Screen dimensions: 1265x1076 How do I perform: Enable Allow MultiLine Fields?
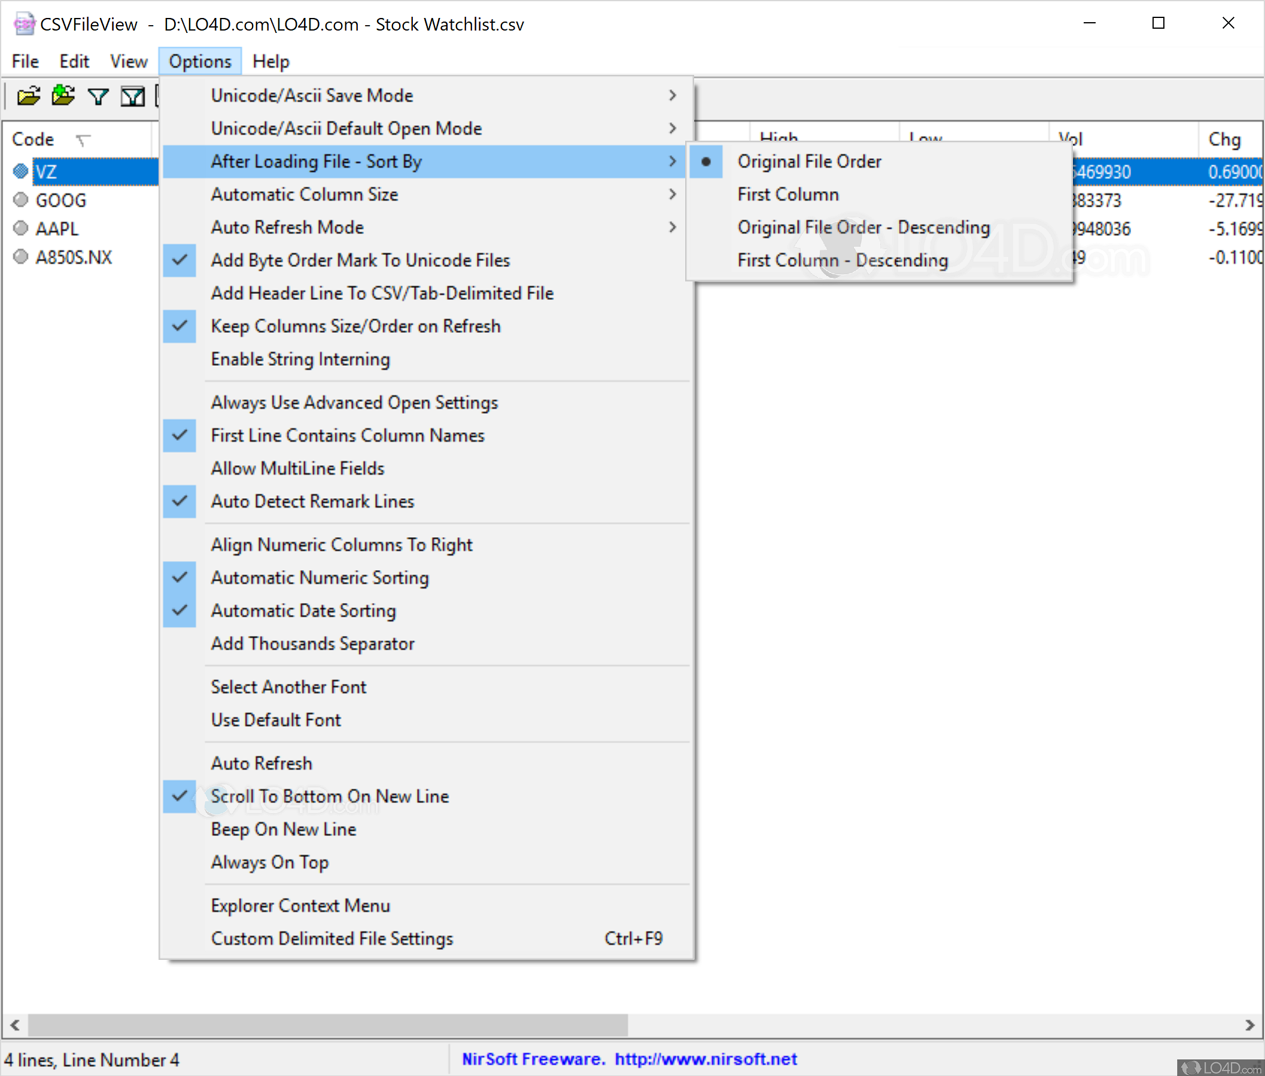(x=427, y=468)
